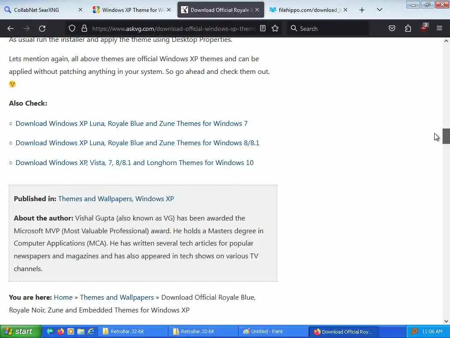The image size is (450, 338).
Task: Focus the Search box in toolbar
Action: [328, 29]
